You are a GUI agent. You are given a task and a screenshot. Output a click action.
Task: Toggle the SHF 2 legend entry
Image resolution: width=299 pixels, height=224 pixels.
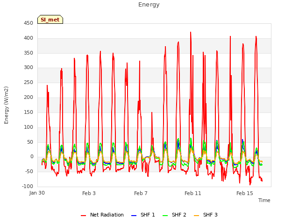(174, 215)
